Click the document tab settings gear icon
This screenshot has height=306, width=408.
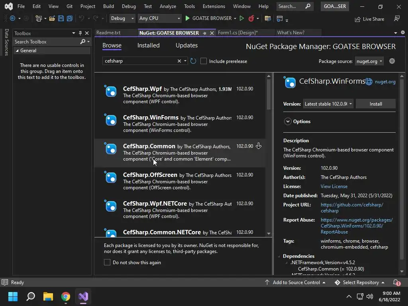pyautogui.click(x=402, y=33)
